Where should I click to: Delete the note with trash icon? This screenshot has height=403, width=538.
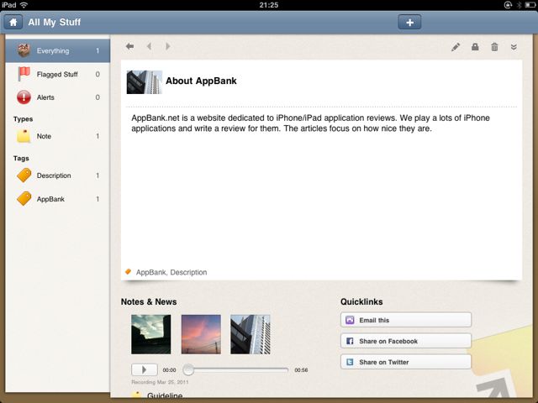pos(494,47)
